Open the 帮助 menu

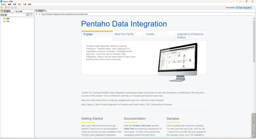click(30, 4)
